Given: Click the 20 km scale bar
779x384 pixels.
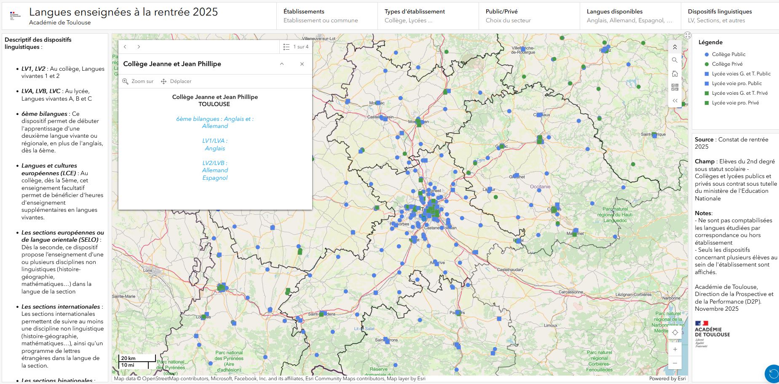Looking at the screenshot, I should 137,358.
